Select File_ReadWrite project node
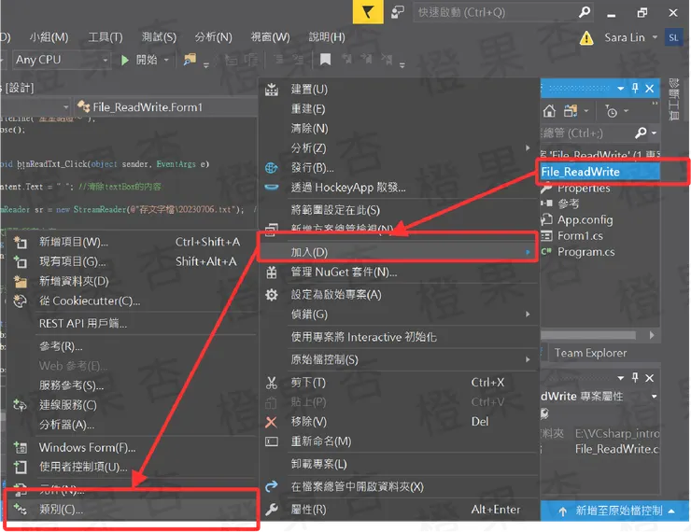Viewport: 691px width, 532px height. [599, 172]
